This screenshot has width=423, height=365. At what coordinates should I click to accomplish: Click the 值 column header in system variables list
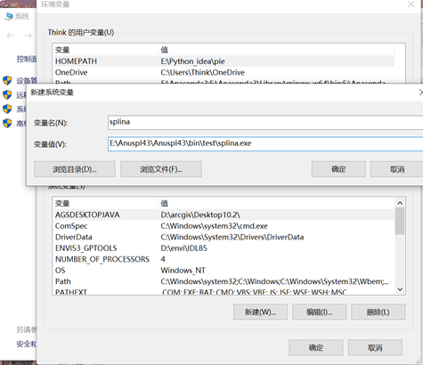(x=276, y=203)
